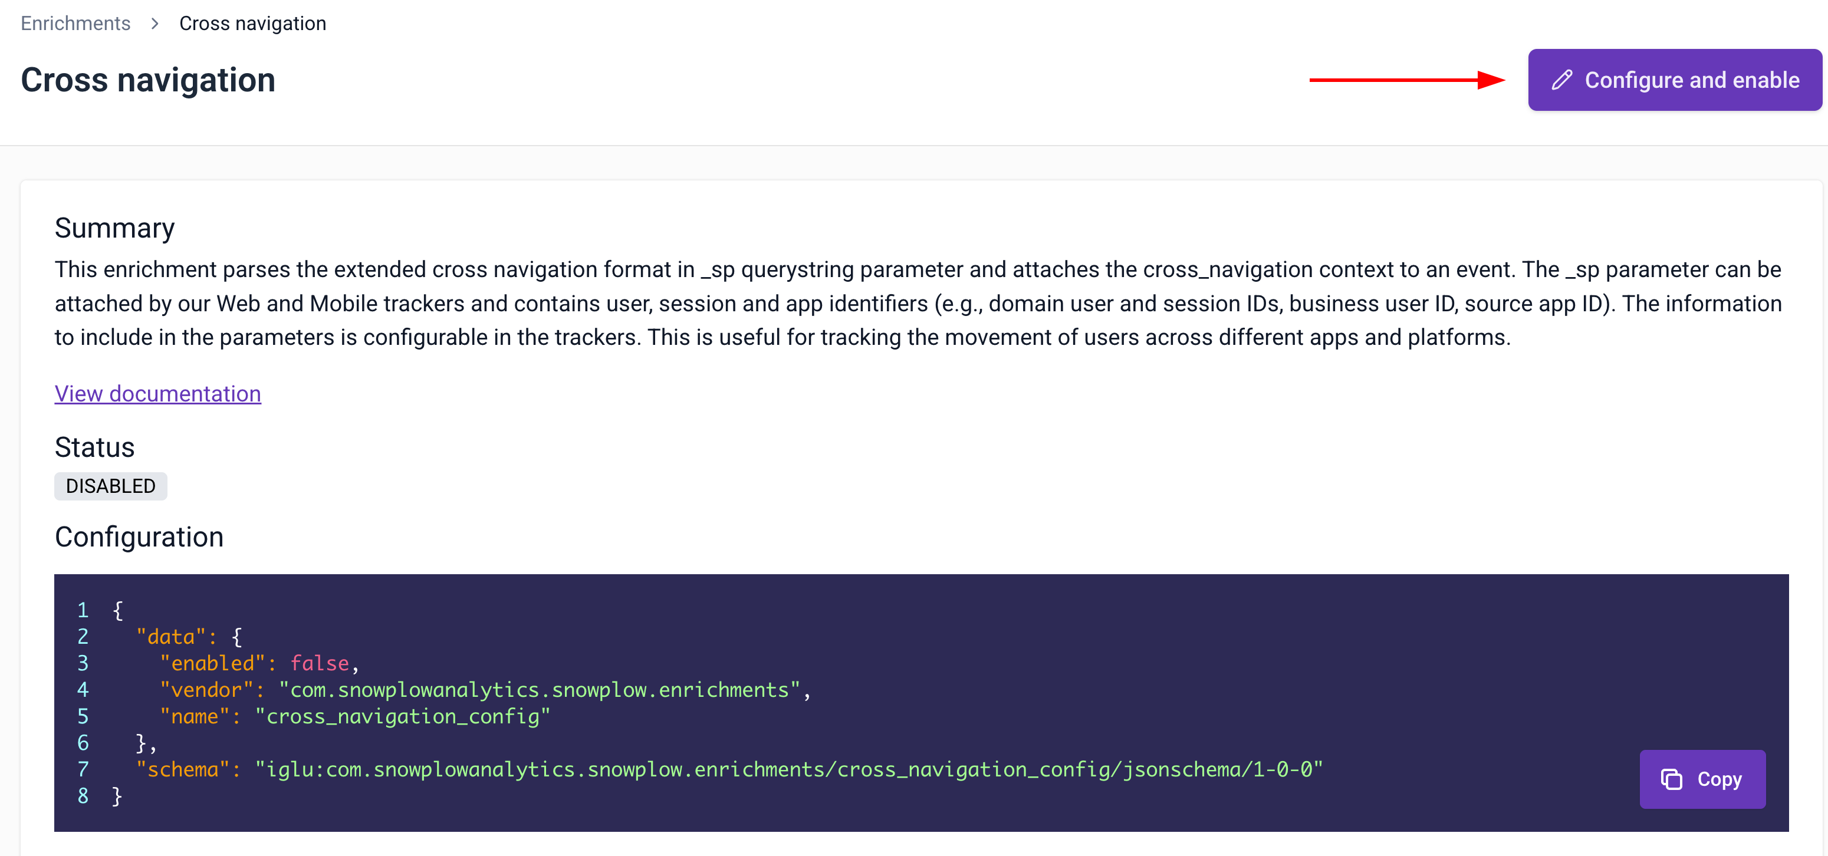
Task: Click the pencil icon in Configure button
Action: coord(1561,80)
